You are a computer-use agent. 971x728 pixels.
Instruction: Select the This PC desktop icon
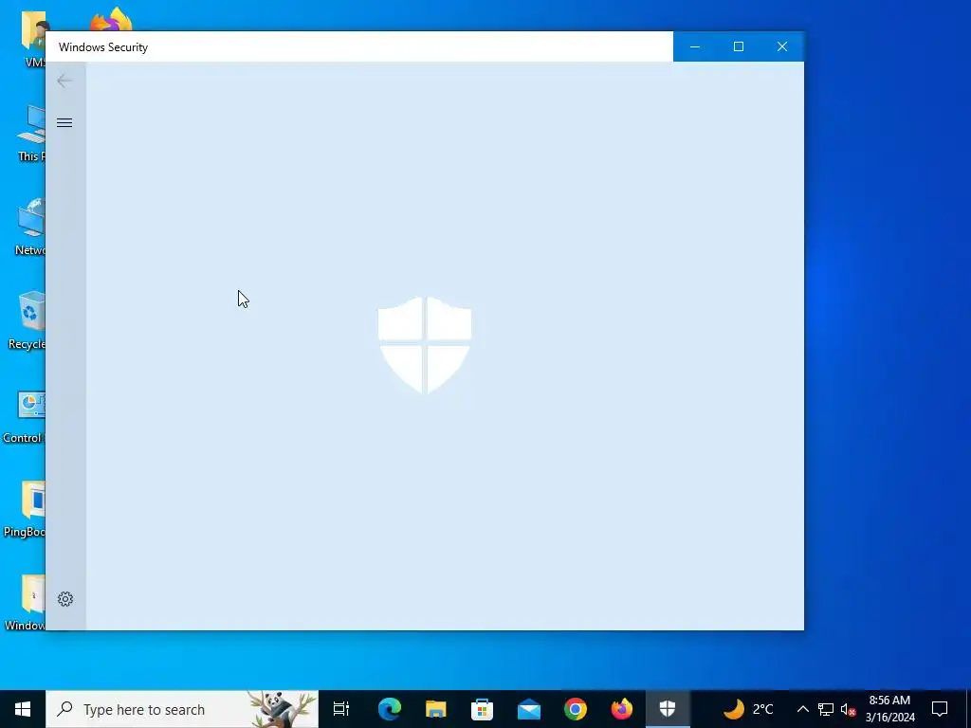(x=31, y=134)
